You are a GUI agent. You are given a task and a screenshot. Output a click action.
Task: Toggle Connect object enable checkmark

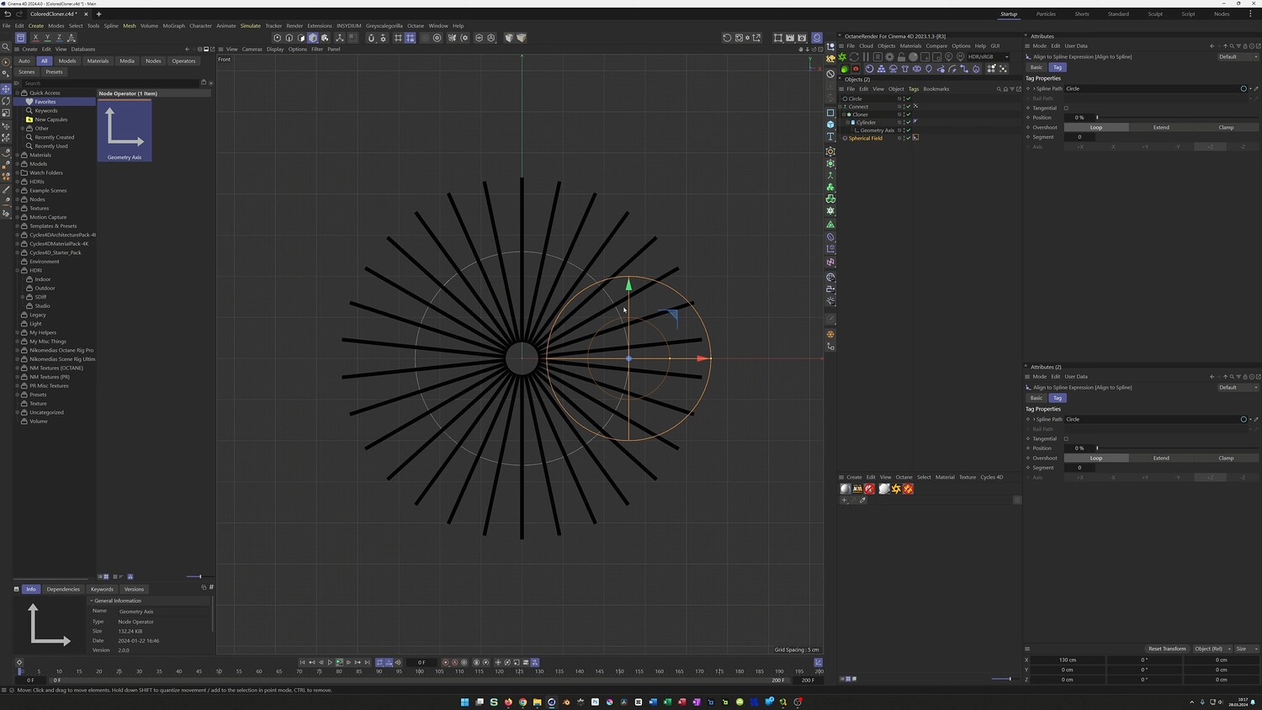(909, 107)
